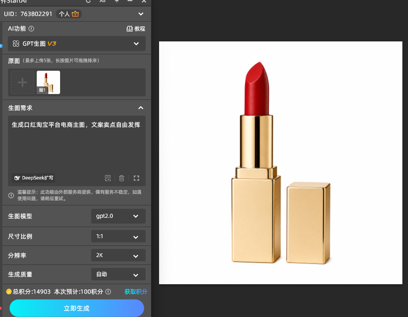Click into the prompt text area

[76, 145]
